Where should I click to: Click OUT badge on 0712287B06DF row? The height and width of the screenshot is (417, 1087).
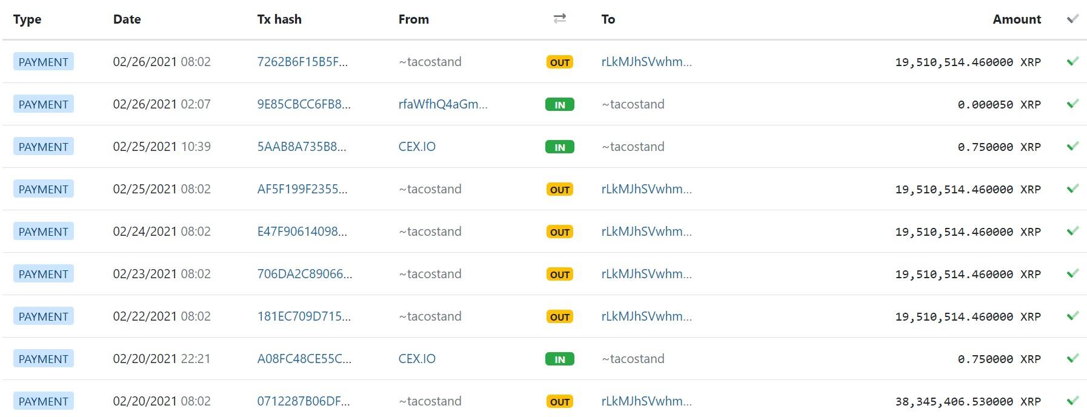pyautogui.click(x=560, y=401)
